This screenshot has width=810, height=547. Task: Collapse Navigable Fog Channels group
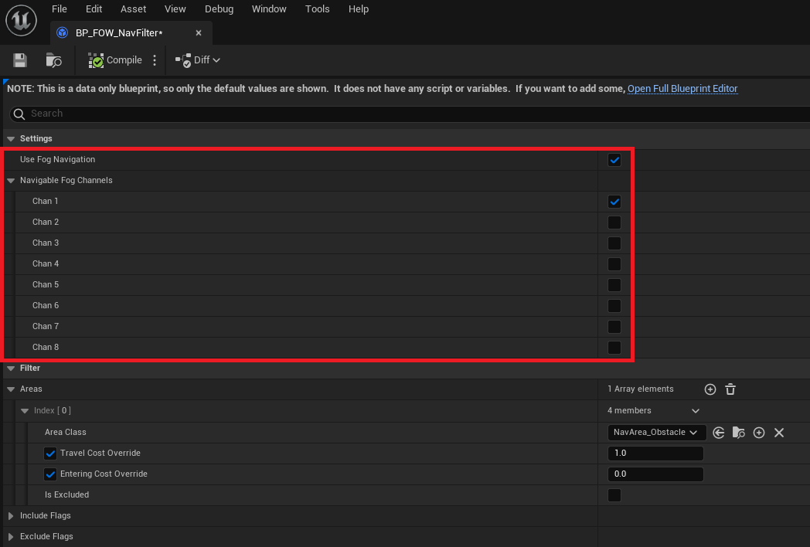click(11, 181)
